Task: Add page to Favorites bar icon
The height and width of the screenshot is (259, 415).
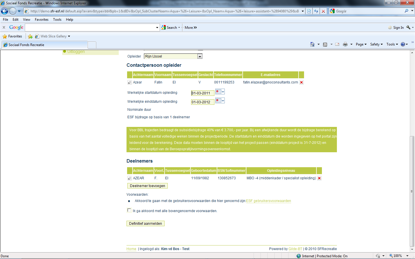Action: pos(30,36)
